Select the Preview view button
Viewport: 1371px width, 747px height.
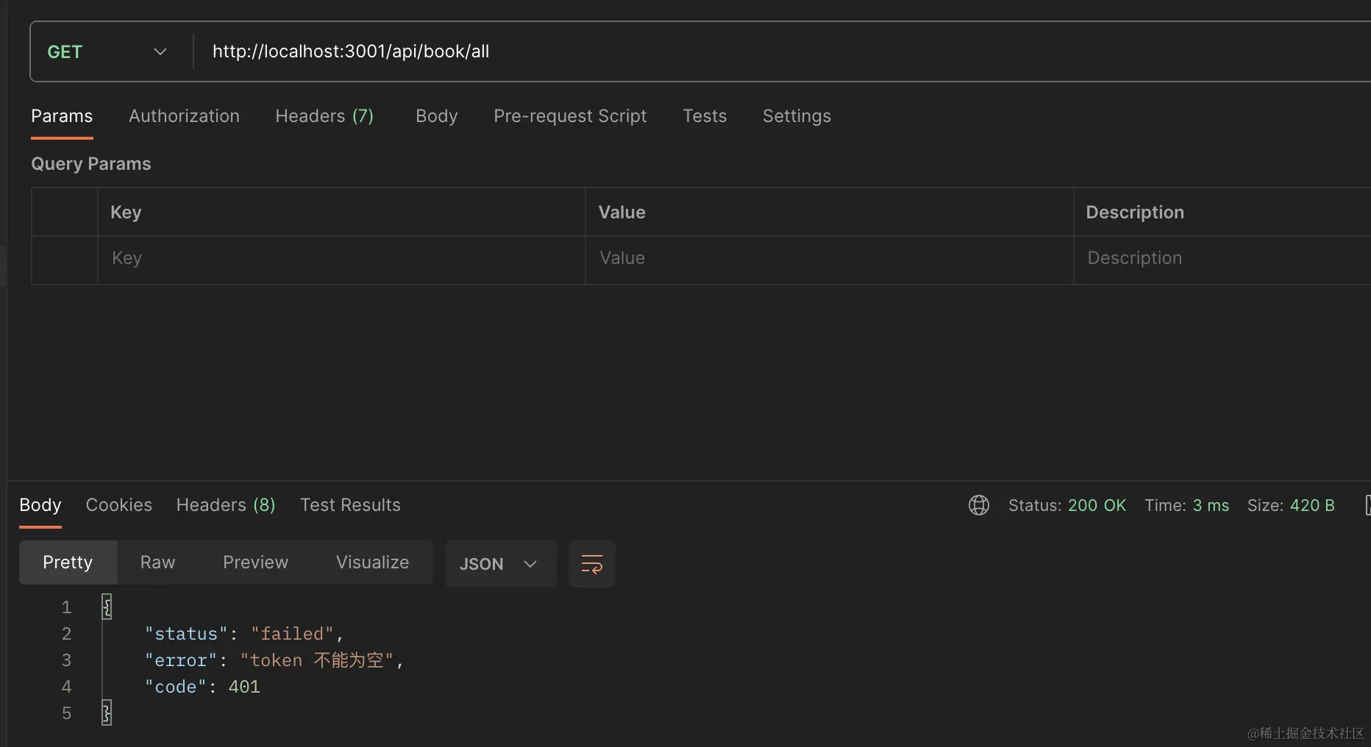click(x=255, y=562)
